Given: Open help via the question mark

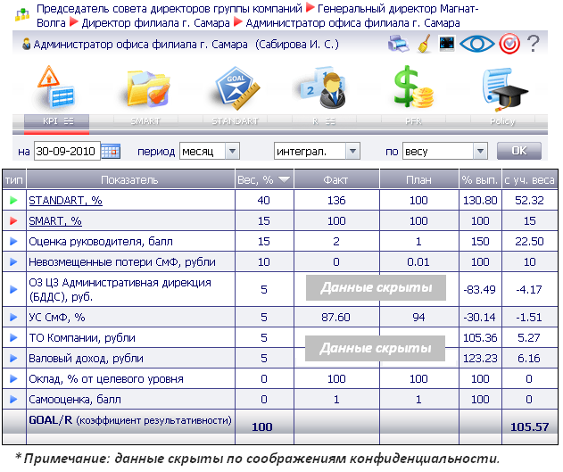Looking at the screenshot, I should pyautogui.click(x=534, y=44).
